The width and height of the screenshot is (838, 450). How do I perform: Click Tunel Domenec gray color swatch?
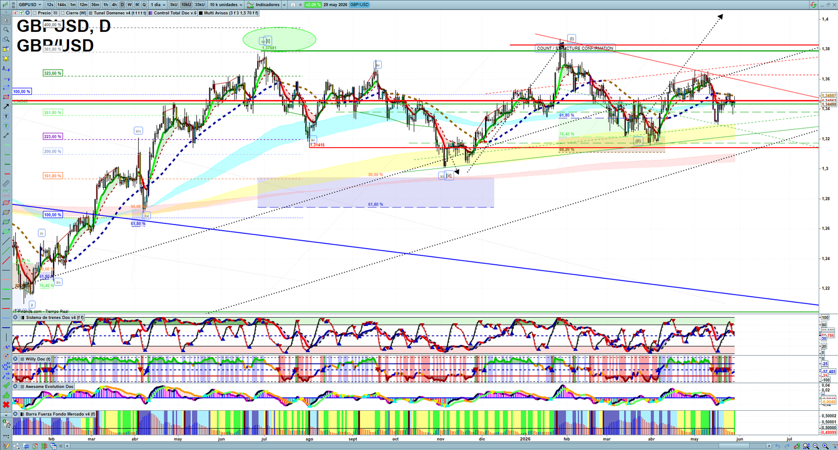click(91, 13)
